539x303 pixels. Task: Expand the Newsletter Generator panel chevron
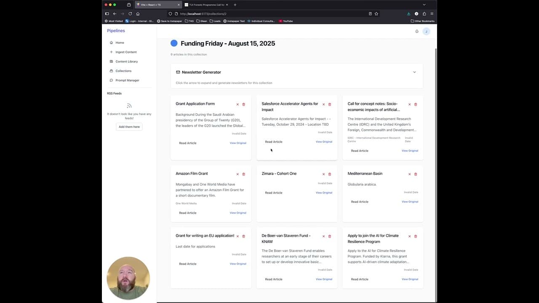[414, 72]
